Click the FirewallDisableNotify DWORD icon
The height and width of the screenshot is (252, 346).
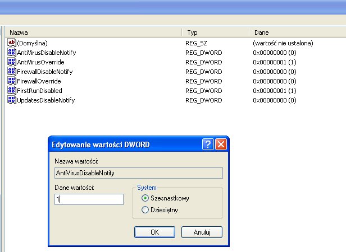point(12,71)
